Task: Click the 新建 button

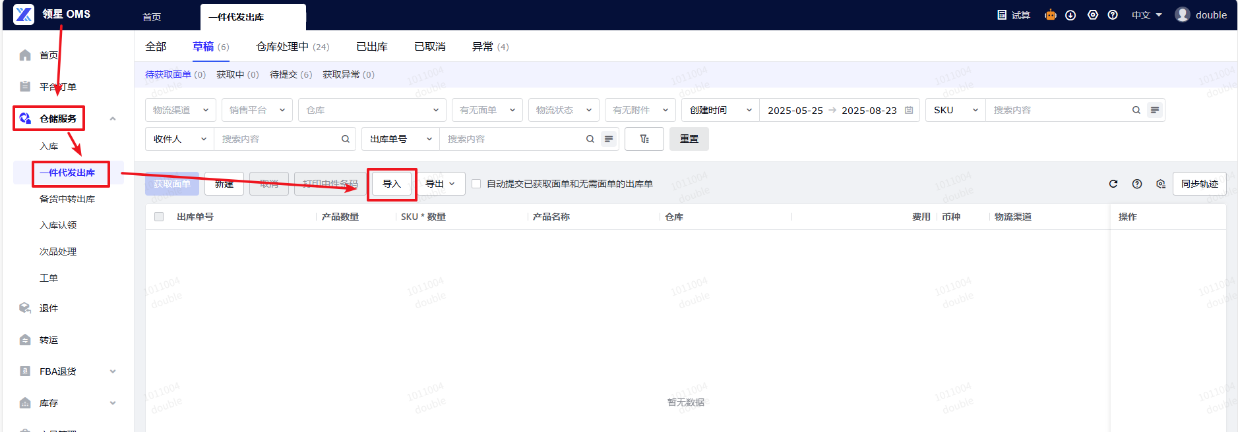Action: click(x=224, y=184)
